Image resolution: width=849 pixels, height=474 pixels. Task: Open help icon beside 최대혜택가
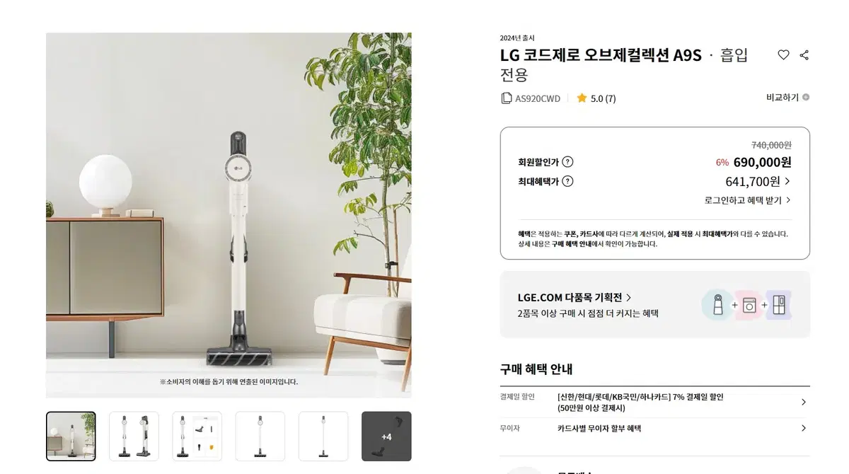point(567,181)
